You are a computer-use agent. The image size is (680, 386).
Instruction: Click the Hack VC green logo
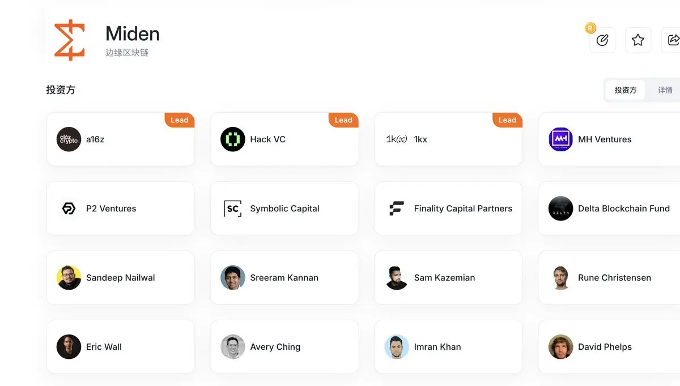232,139
